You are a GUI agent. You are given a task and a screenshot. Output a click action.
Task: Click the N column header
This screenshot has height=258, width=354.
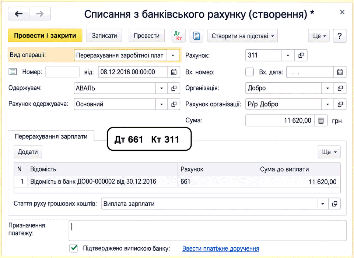click(21, 169)
